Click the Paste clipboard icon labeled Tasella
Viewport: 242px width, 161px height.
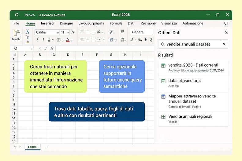16,34
